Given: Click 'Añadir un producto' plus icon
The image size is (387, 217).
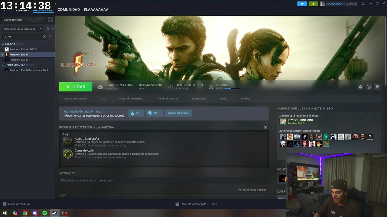Looking at the screenshot, I should 5,204.
